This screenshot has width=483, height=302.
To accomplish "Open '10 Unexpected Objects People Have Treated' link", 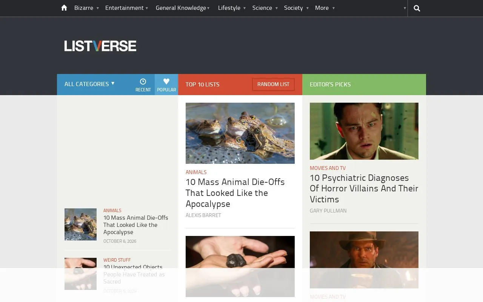I will point(134,274).
